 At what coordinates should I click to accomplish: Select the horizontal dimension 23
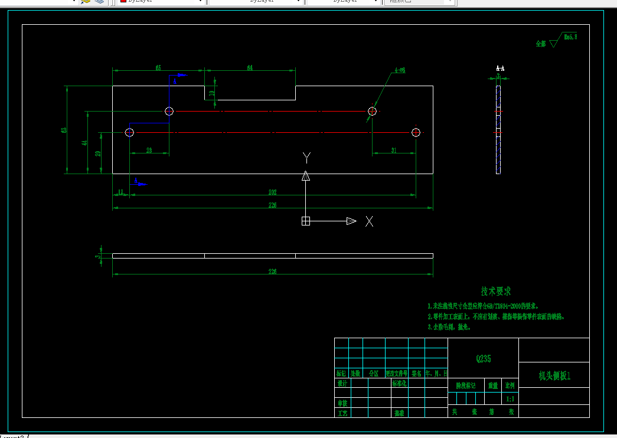(149, 151)
